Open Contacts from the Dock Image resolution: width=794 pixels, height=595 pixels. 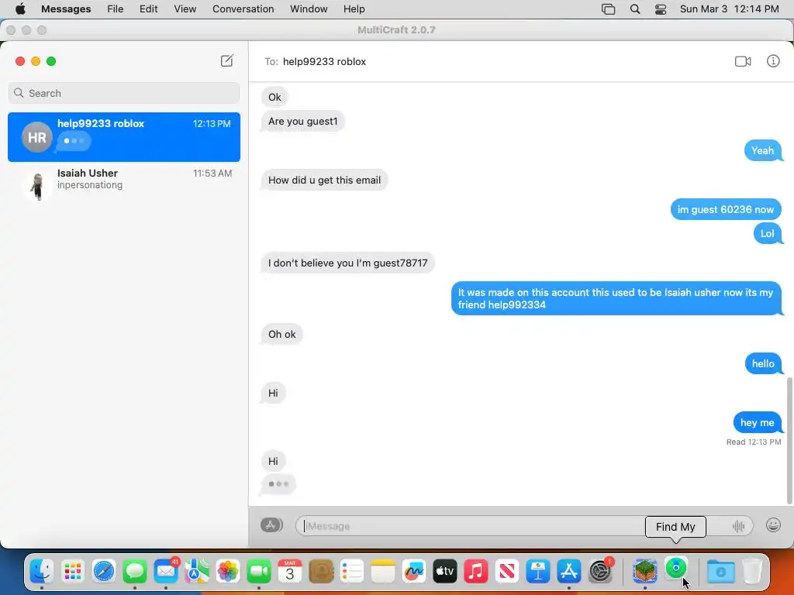pos(321,572)
